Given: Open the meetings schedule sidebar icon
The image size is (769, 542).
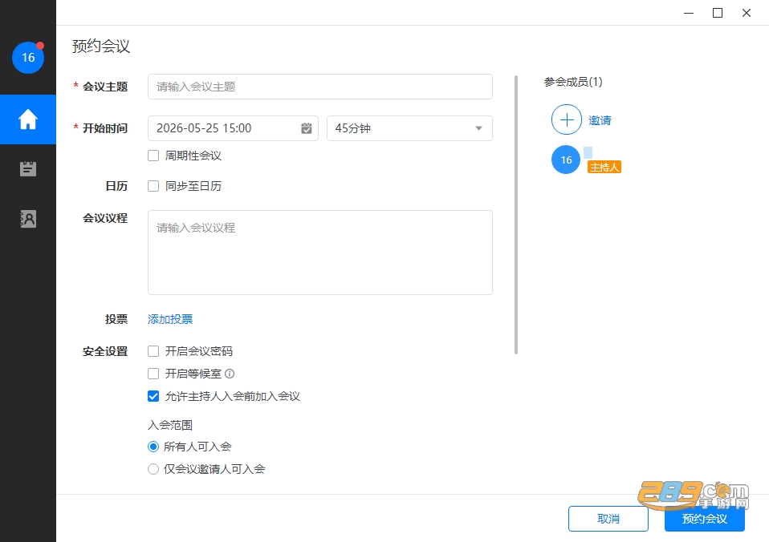Looking at the screenshot, I should tap(28, 168).
